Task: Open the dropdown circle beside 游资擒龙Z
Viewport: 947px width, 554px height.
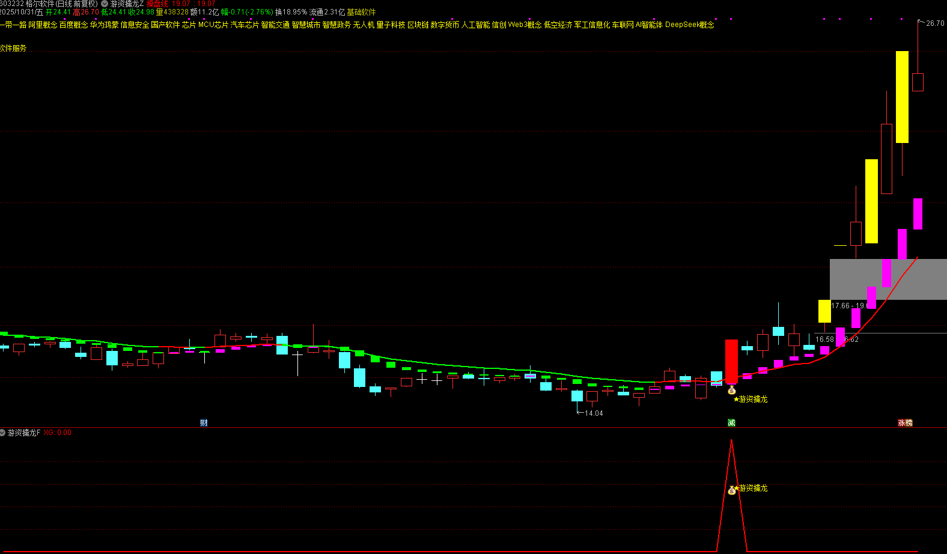Action: (x=105, y=4)
